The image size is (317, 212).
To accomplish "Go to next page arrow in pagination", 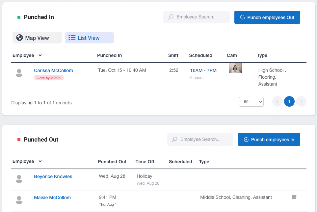I will click(x=301, y=101).
